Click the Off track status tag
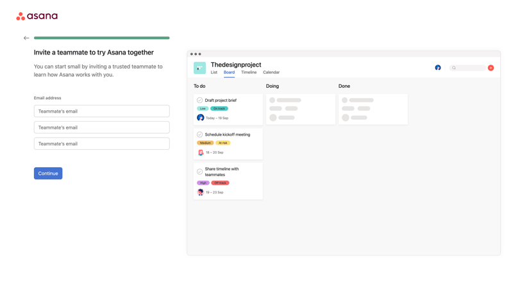Screen dimensions: 513x301 [220, 183]
